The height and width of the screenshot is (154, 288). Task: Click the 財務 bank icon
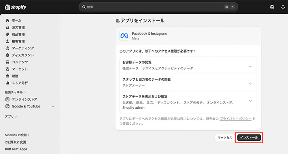pyautogui.click(x=7, y=76)
